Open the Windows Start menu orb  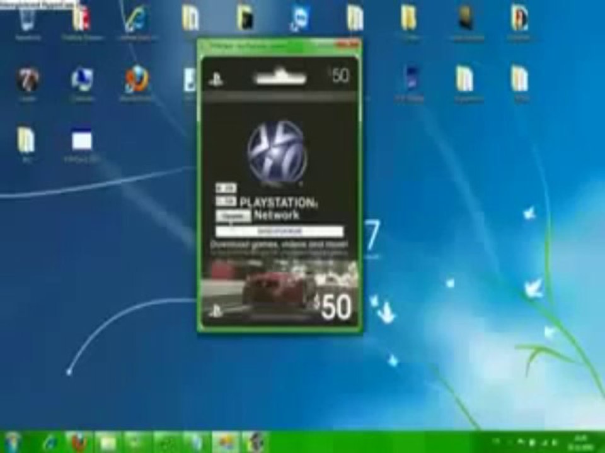click(13, 442)
